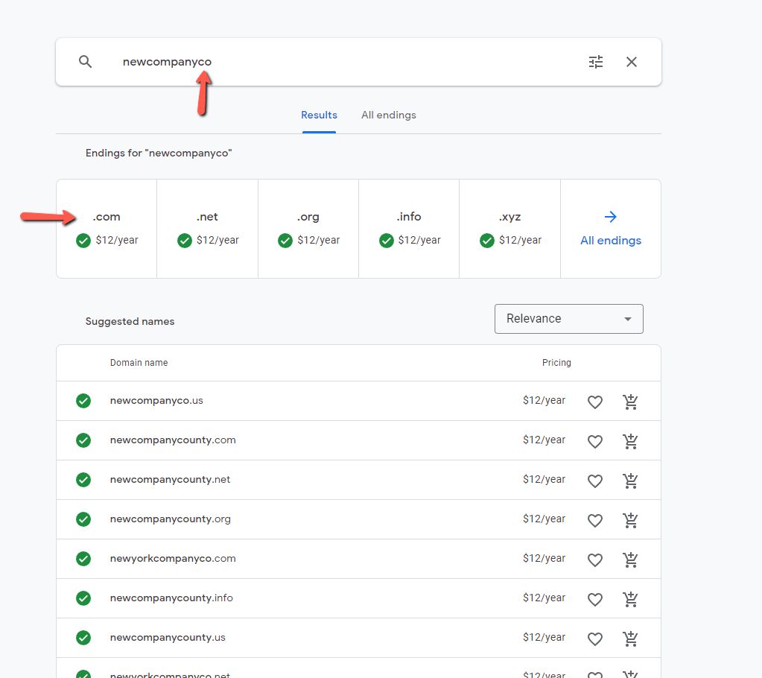This screenshot has height=678, width=762.
Task: Switch to the All endings tab
Action: coord(389,115)
